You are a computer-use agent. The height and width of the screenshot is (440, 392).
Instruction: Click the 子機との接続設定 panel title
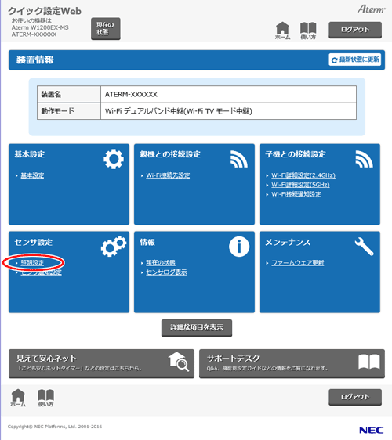click(x=296, y=154)
